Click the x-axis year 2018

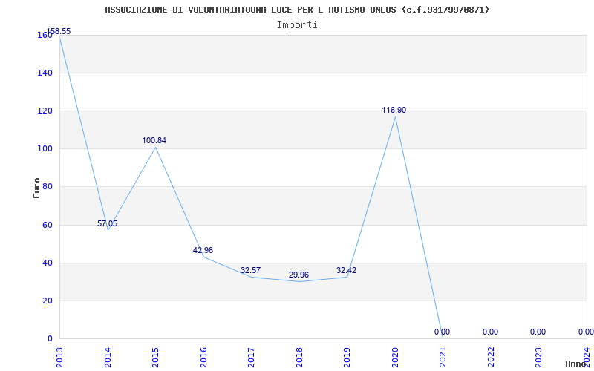point(299,357)
